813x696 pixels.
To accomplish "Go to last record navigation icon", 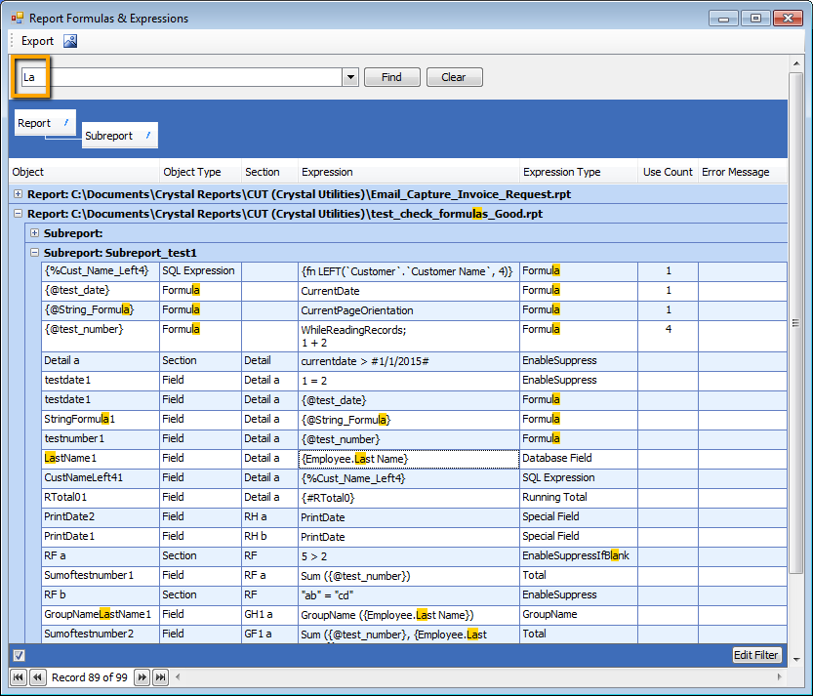I will tap(161, 677).
